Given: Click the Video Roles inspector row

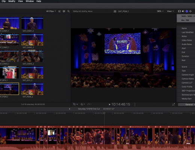Looking at the screenshot, I should point(186,40).
